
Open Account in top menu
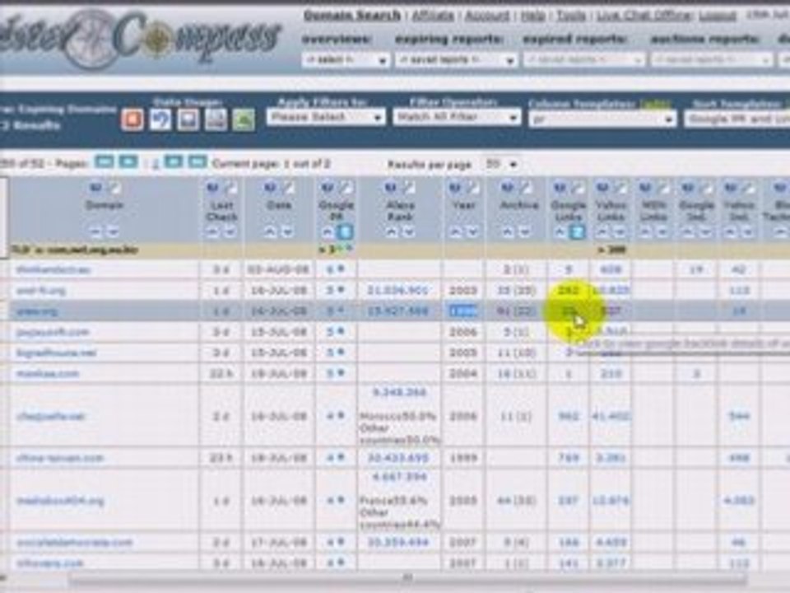[x=486, y=16]
